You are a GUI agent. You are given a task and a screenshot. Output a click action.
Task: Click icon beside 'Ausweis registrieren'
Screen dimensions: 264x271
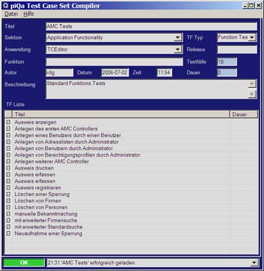click(8, 188)
